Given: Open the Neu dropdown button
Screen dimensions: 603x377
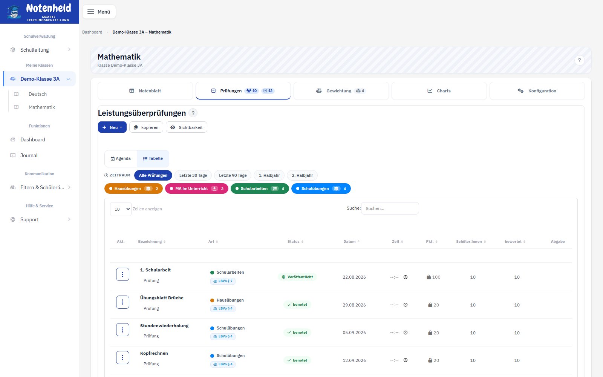Looking at the screenshot, I should point(112,127).
